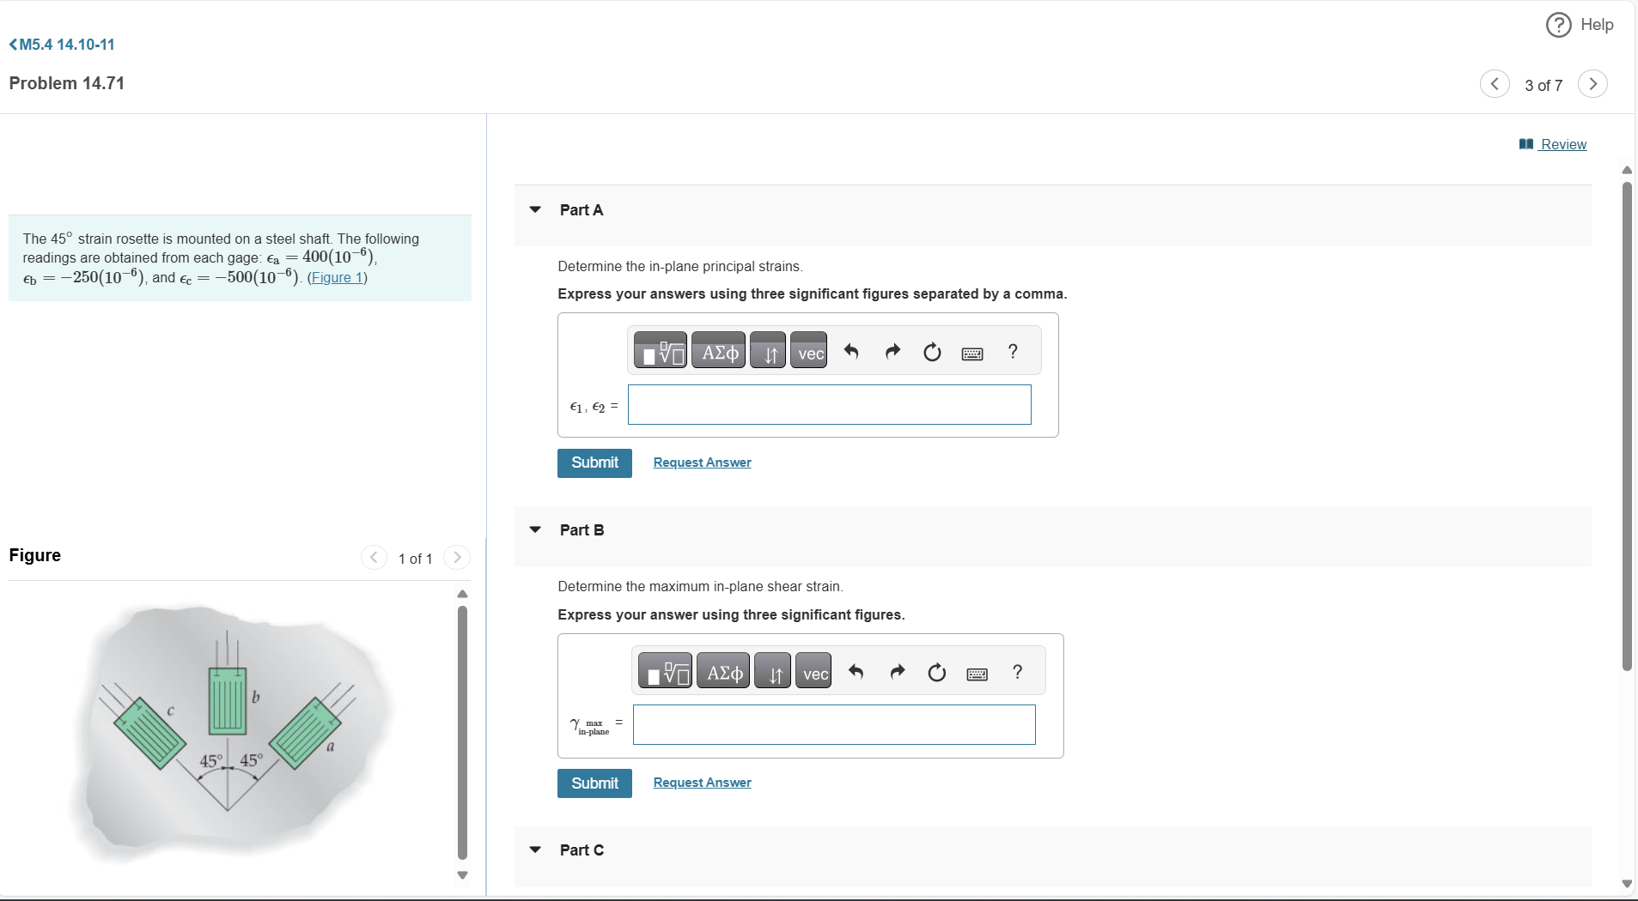Click the principal strains input field
This screenshot has width=1638, height=901.
pos(829,404)
